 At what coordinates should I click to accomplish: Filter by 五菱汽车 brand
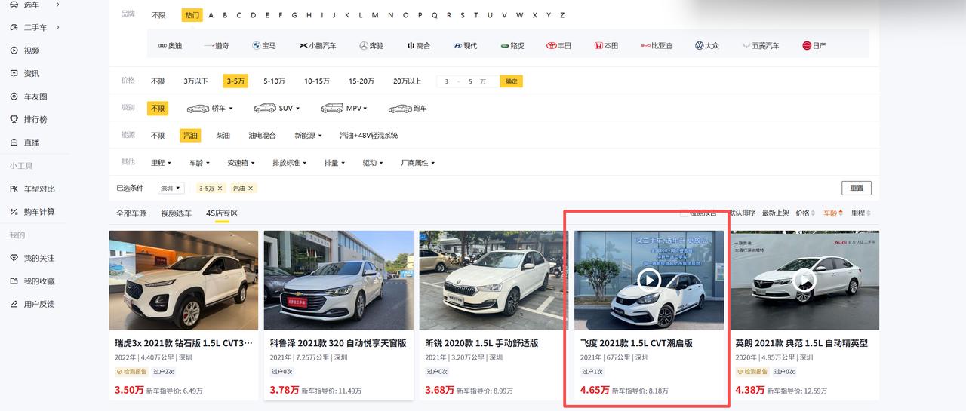pyautogui.click(x=761, y=45)
